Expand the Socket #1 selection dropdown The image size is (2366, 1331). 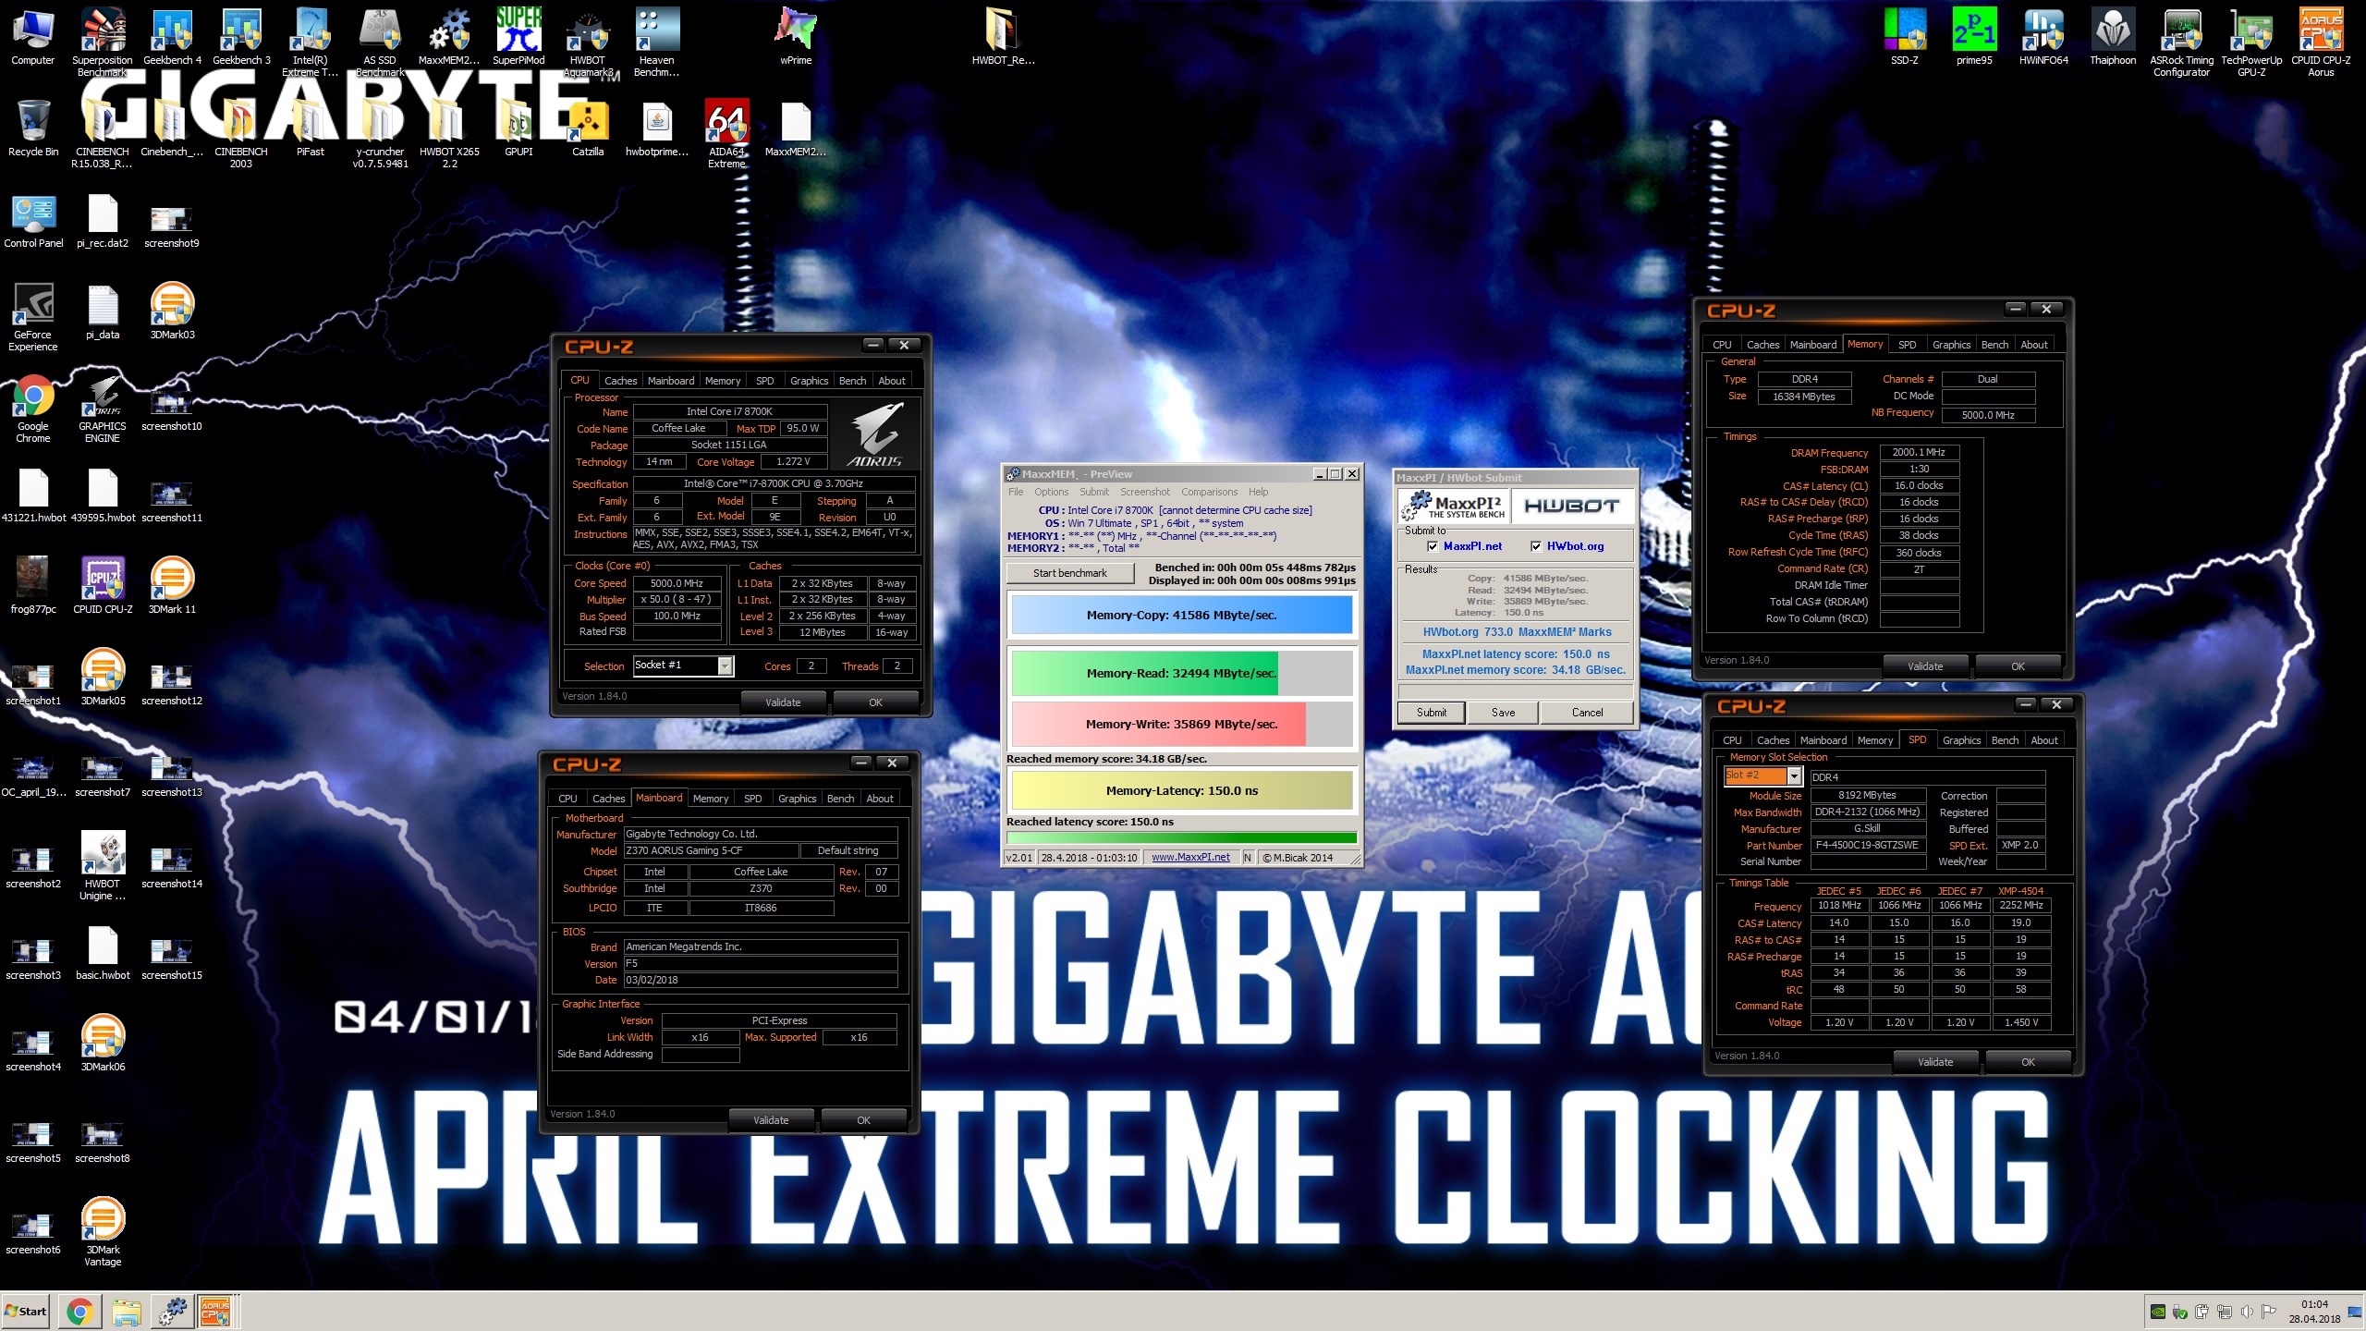726,665
